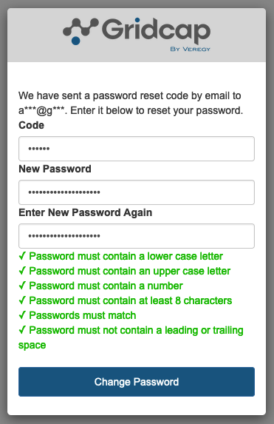
Task: Click the By Veregy tagline
Action: pos(190,49)
